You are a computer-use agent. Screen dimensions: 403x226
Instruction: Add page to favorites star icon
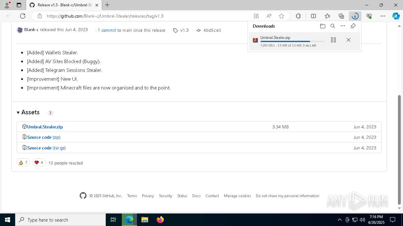281,16
